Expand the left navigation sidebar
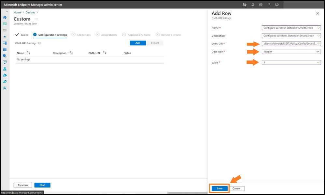Image resolution: width=325 pixels, height=195 pixels. pyautogui.click(x=7, y=11)
